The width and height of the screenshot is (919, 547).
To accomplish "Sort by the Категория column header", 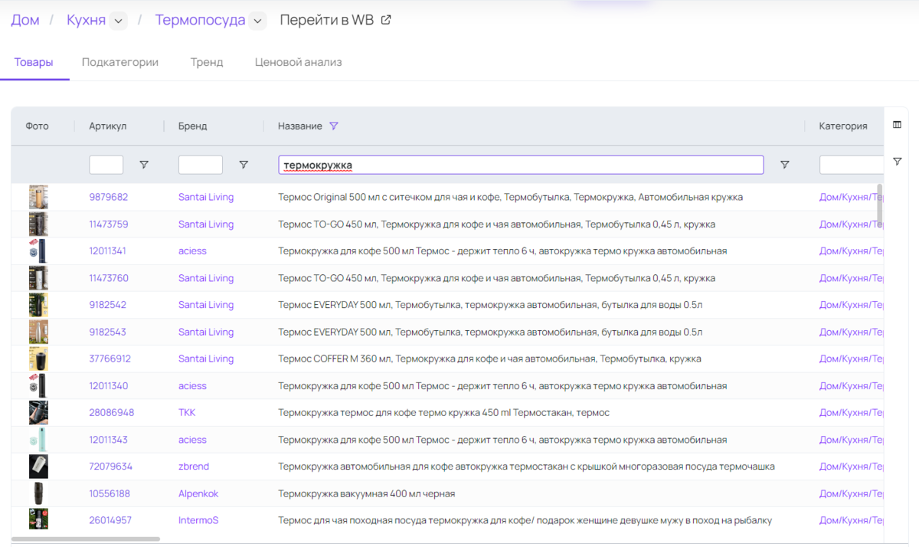I will click(x=843, y=126).
